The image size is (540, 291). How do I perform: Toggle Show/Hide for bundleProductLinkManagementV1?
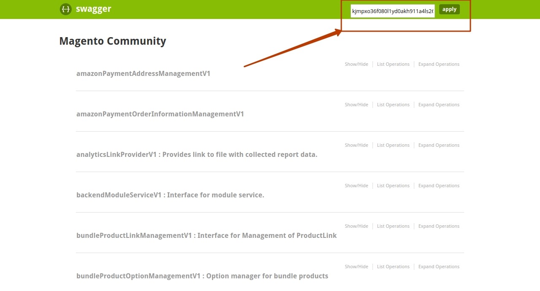pos(356,226)
